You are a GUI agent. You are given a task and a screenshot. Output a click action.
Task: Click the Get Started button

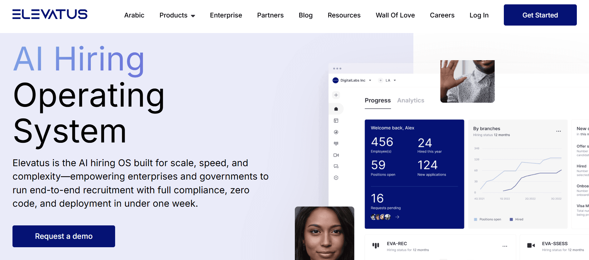pos(540,15)
